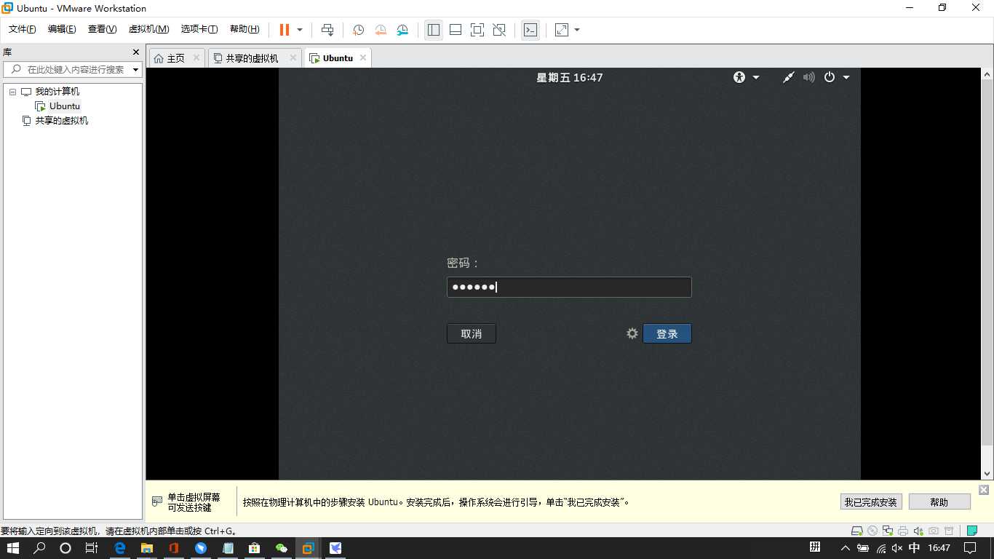This screenshot has height=559, width=994.
Task: Click the network adapter status icon
Action: (888, 531)
